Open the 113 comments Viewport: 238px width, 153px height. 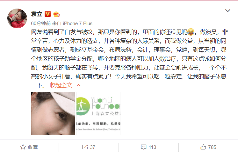pyautogui.click(x=148, y=147)
